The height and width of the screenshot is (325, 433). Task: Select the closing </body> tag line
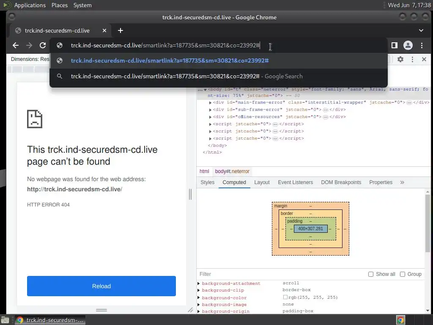tap(217, 146)
